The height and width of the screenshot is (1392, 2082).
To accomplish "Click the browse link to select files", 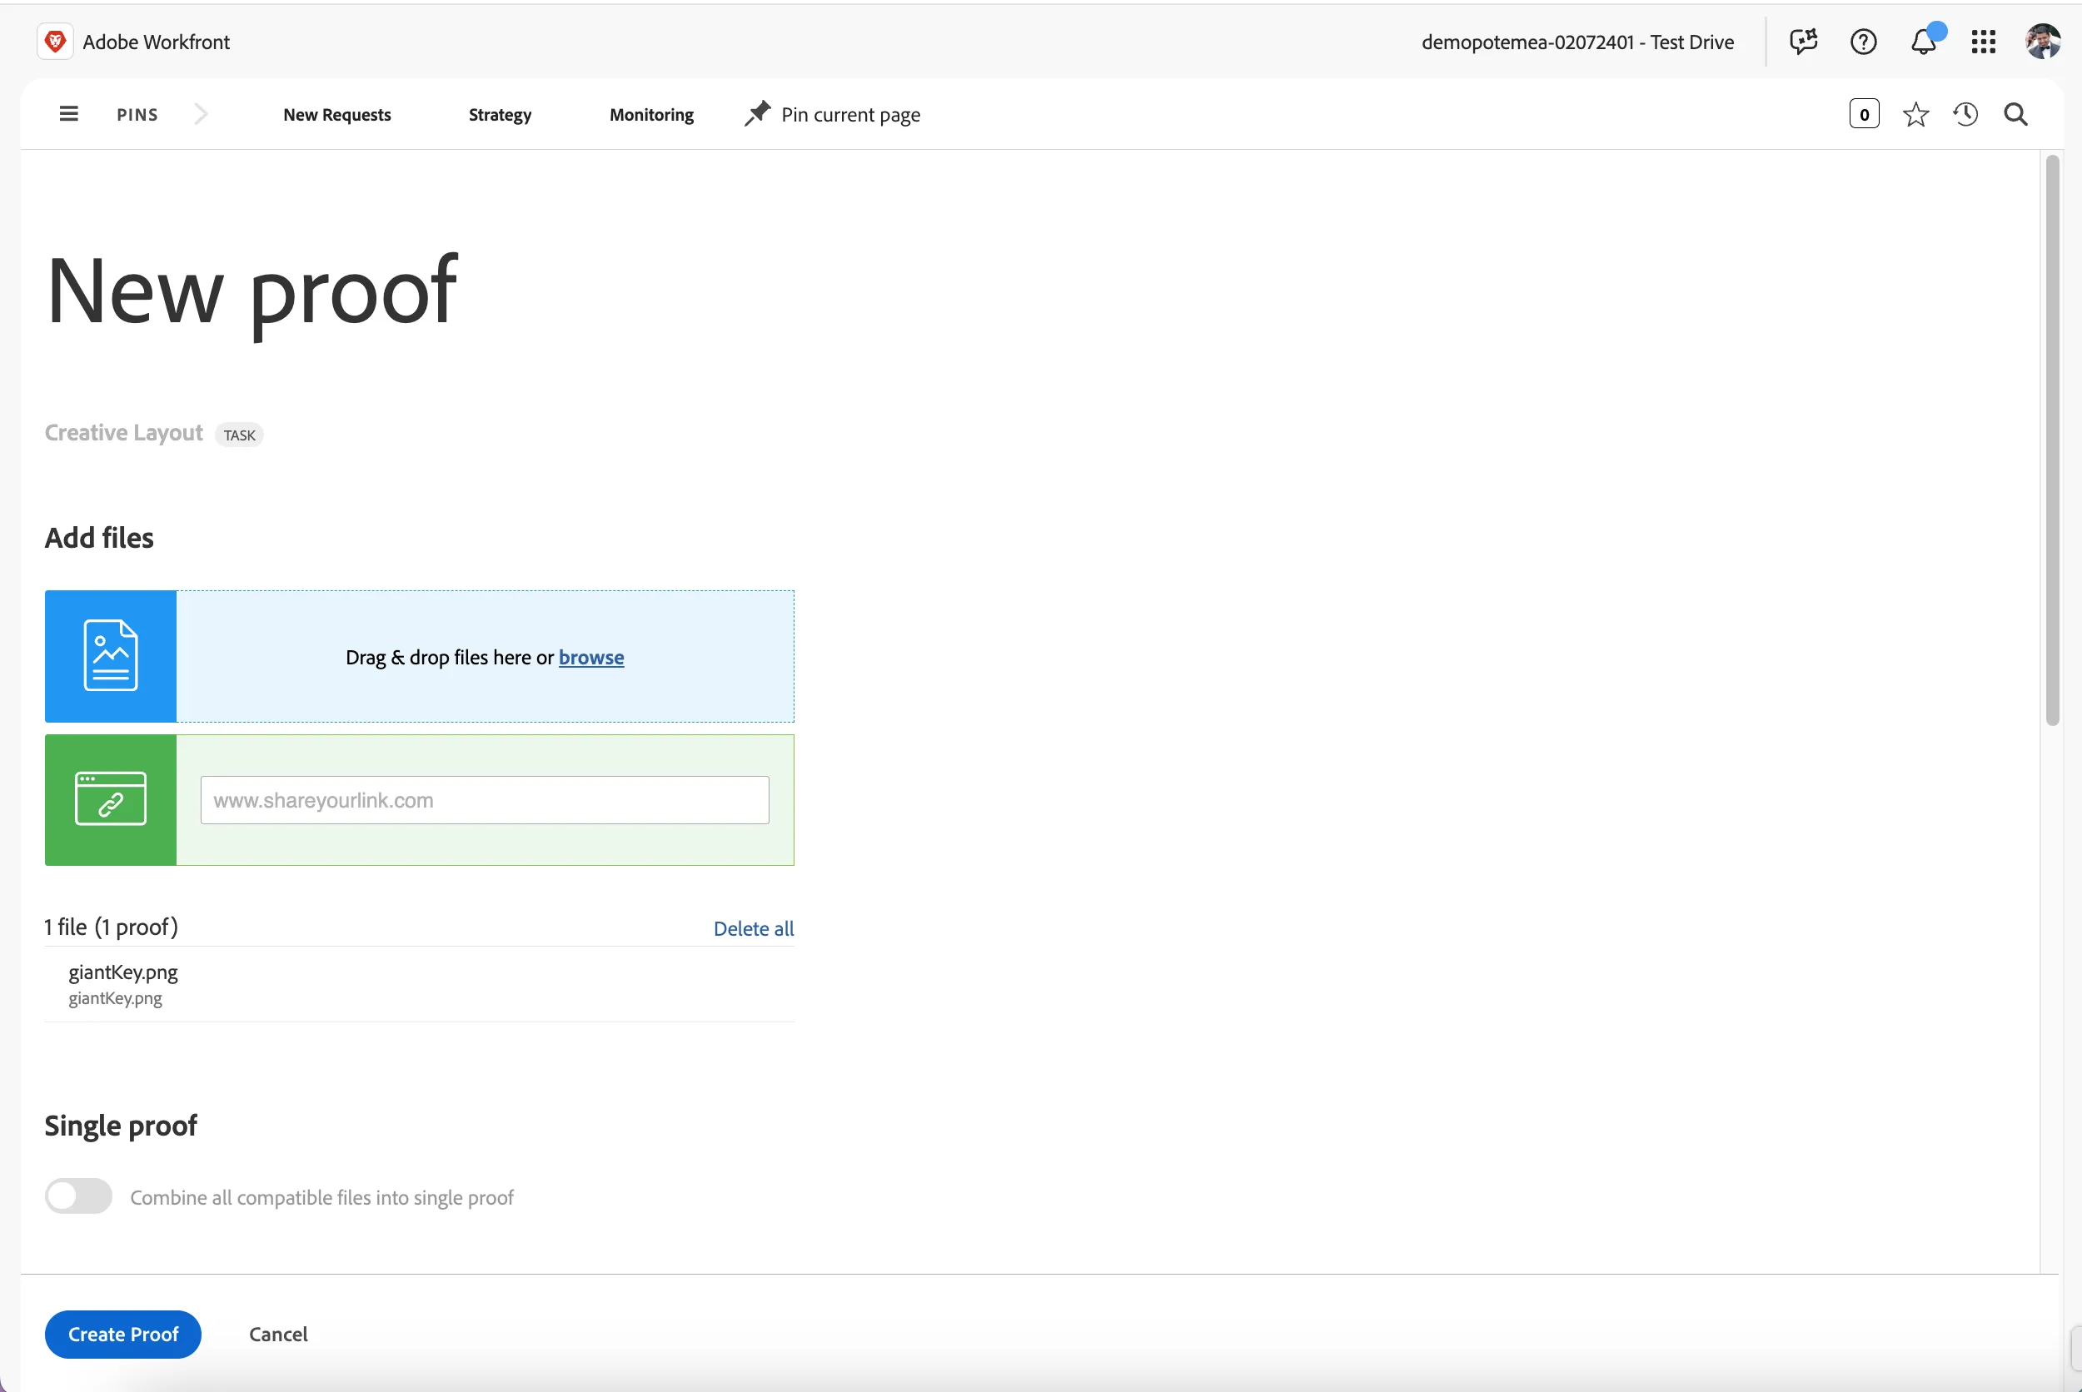I will (x=591, y=657).
